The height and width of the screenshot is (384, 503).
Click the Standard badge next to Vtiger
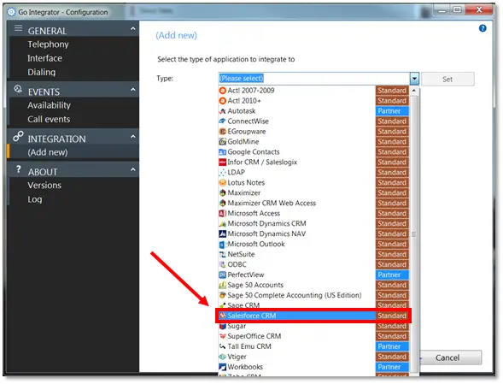(392, 357)
